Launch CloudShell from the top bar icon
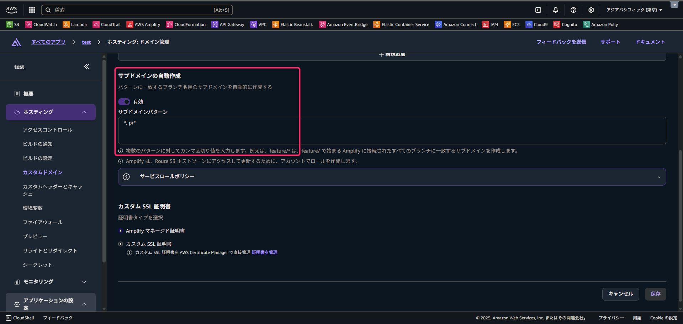Screen dimensions: 683x324 (538, 10)
